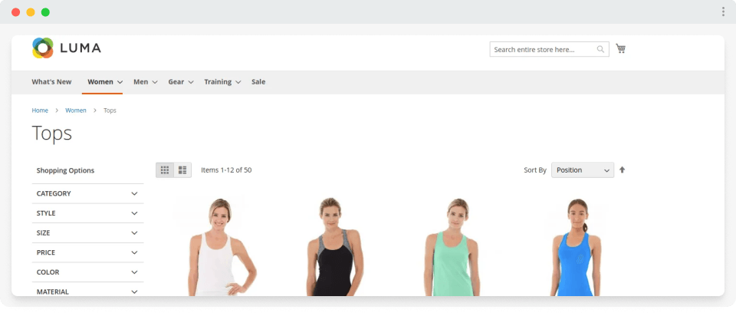Toggle sort direction arrow
Viewport: 736px width, 313px height.
622,170
